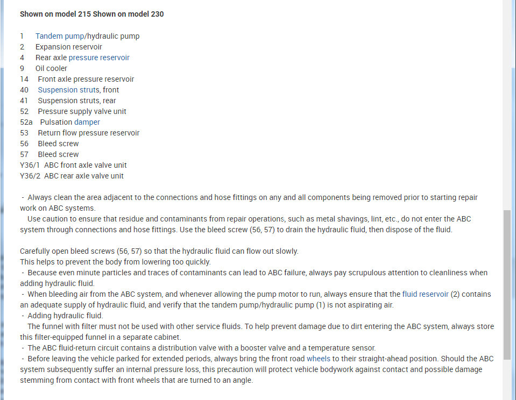Click the 'Suspension struts, rear' entry
This screenshot has height=400, width=516.
[x=76, y=101]
